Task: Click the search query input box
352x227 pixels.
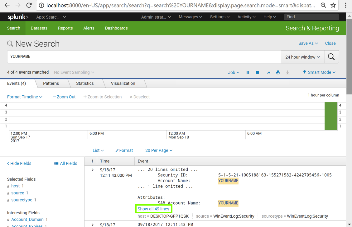Action: 144,57
